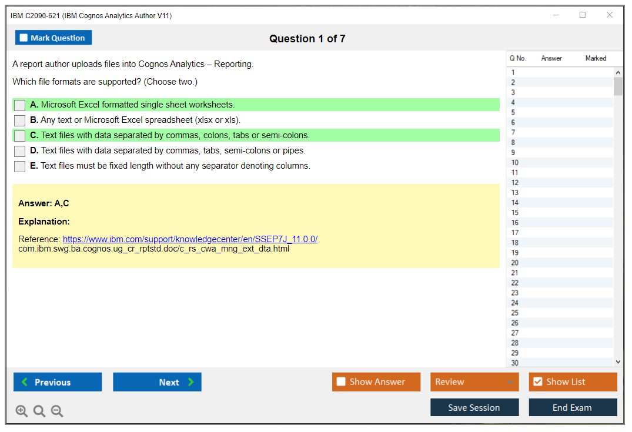Go to the Next question
Image resolution: width=632 pixels, height=432 pixels.
pos(157,382)
